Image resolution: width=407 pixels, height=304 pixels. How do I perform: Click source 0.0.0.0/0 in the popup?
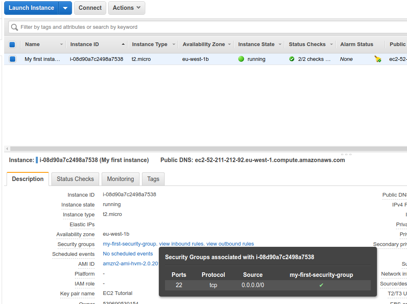click(x=253, y=285)
